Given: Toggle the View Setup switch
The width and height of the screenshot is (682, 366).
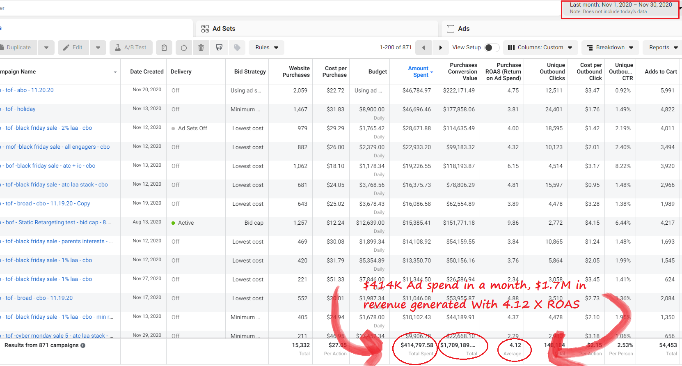Looking at the screenshot, I should (x=492, y=48).
